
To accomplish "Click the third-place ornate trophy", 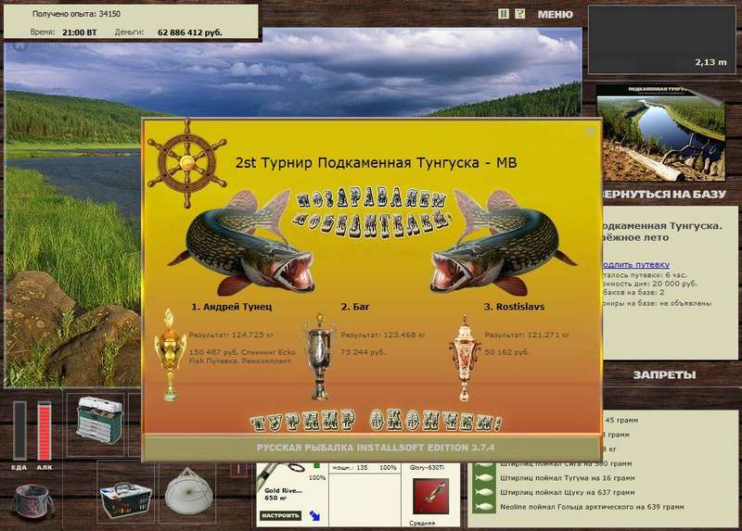I will 465,358.
